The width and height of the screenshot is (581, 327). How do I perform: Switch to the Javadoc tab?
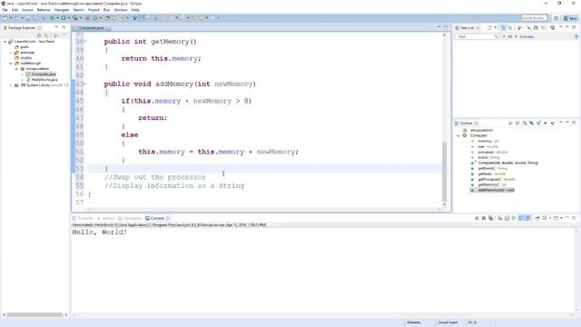pyautogui.click(x=106, y=218)
